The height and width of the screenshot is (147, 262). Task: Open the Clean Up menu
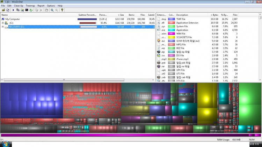[x=19, y=6]
